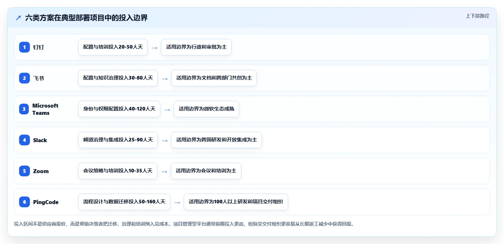Click the arrow in the 飞书 row

(x=165, y=78)
